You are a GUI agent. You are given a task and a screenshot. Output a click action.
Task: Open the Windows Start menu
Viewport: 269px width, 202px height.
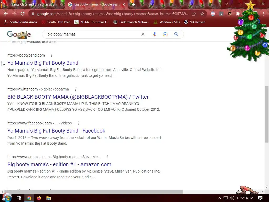pos(7,198)
